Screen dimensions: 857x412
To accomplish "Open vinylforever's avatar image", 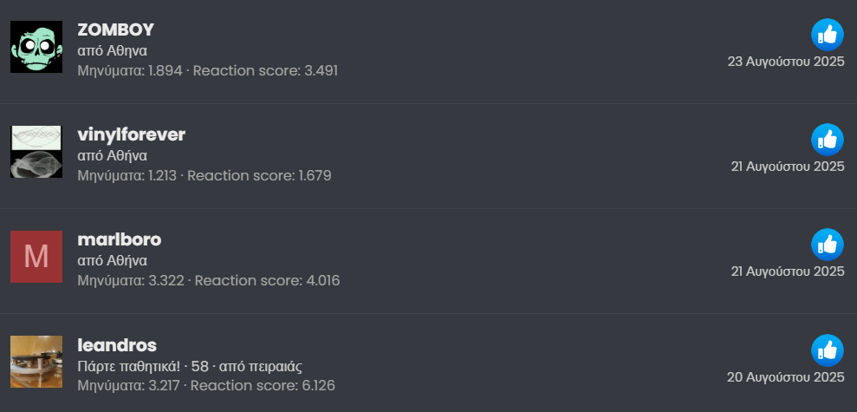I will point(36,152).
